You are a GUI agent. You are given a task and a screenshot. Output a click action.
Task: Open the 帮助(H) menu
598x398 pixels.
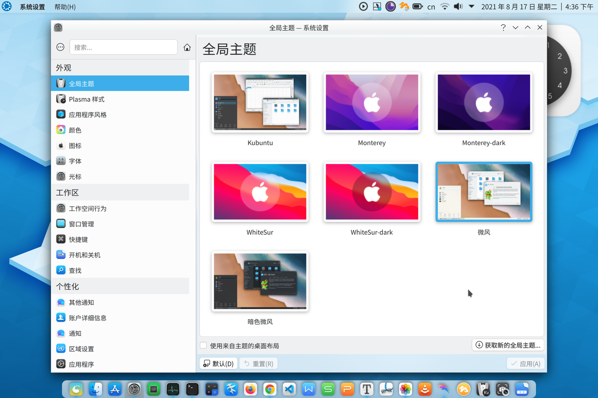point(65,7)
